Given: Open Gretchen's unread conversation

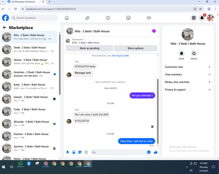Looking at the screenshot, I should 29,74.
